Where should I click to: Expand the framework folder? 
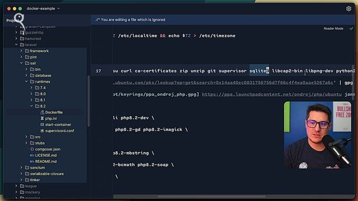pyautogui.click(x=21, y=51)
